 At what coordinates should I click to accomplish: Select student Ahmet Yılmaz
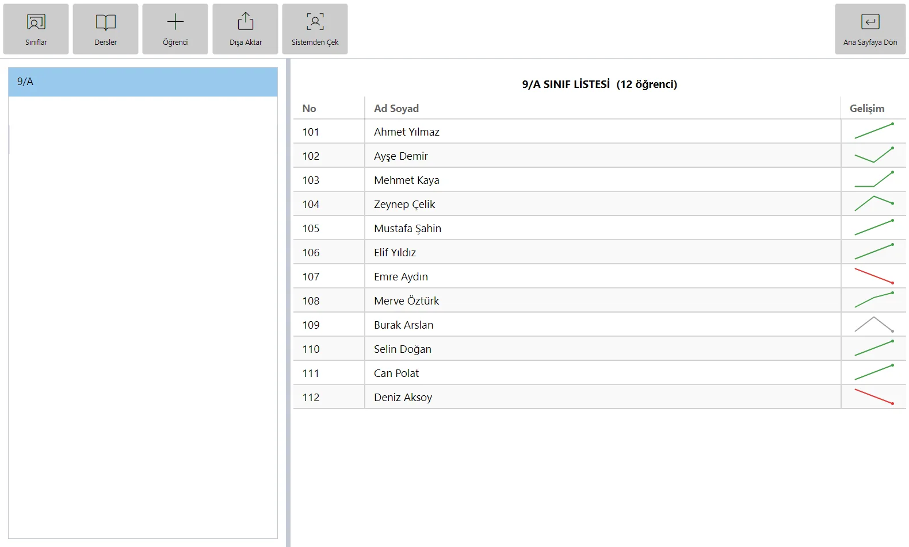click(x=407, y=132)
